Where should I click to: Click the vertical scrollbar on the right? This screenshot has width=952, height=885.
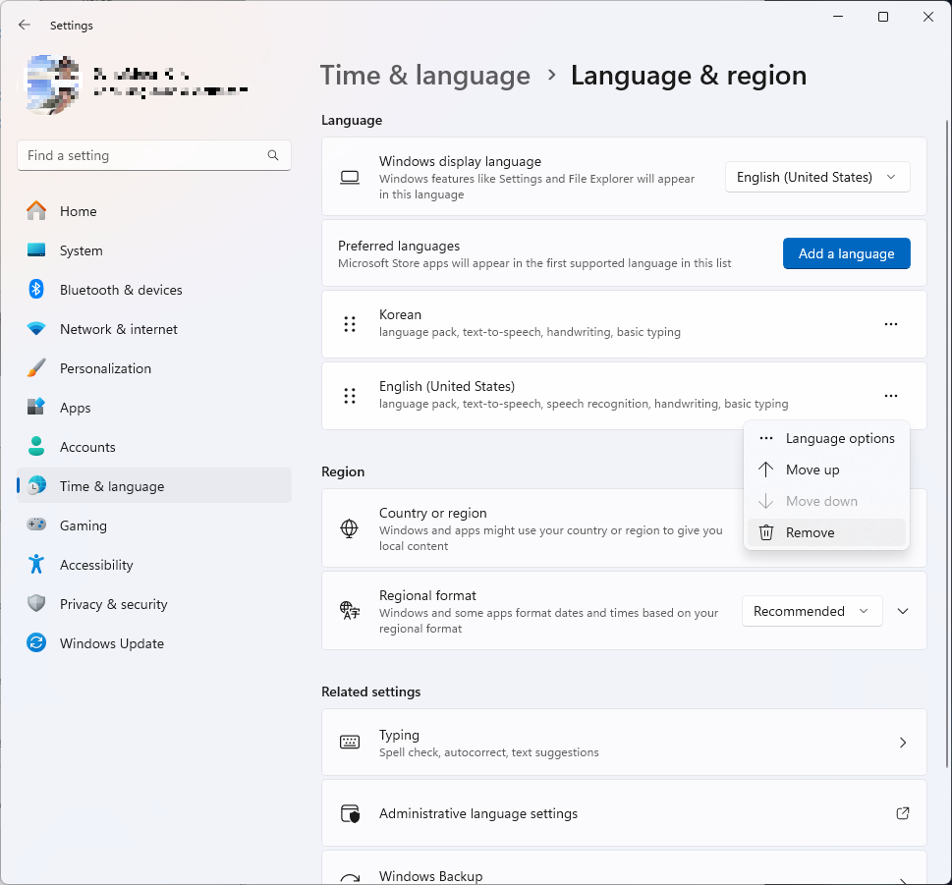pyautogui.click(x=946, y=443)
